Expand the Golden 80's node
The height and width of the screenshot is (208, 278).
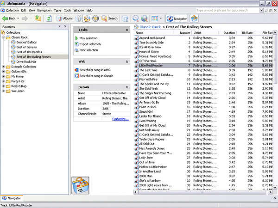[3, 72]
